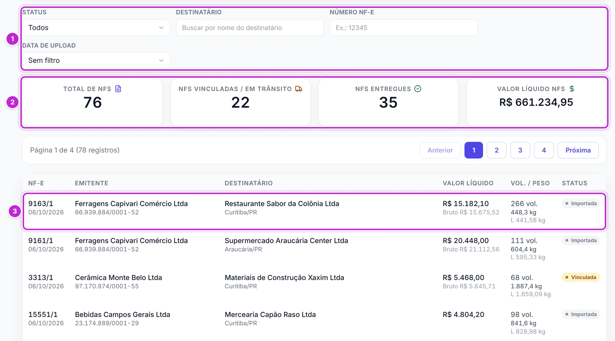The image size is (615, 341).
Task: Click the Importada badge on row 15551/1
Action: pyautogui.click(x=581, y=314)
